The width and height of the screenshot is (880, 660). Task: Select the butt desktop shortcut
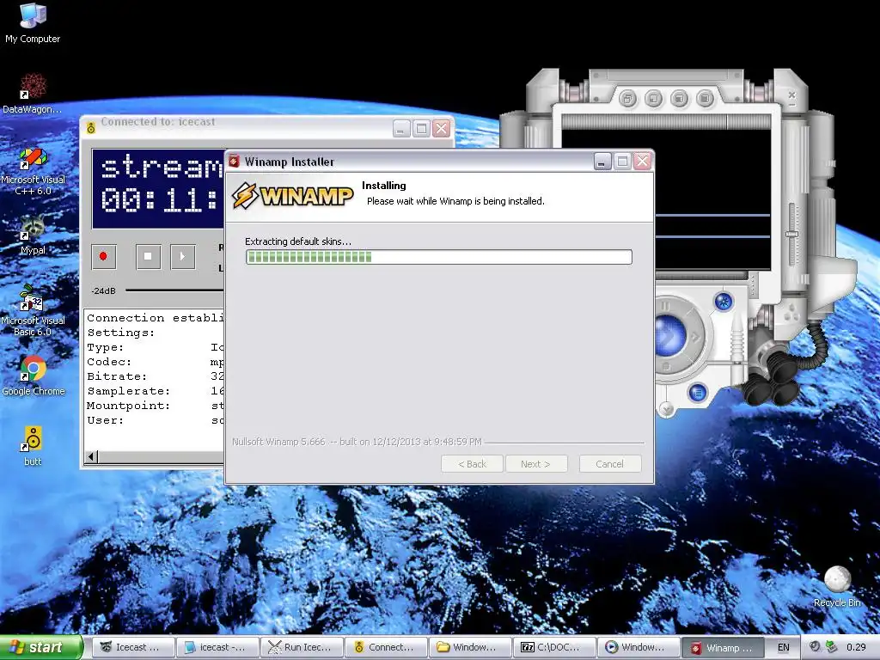click(x=33, y=446)
